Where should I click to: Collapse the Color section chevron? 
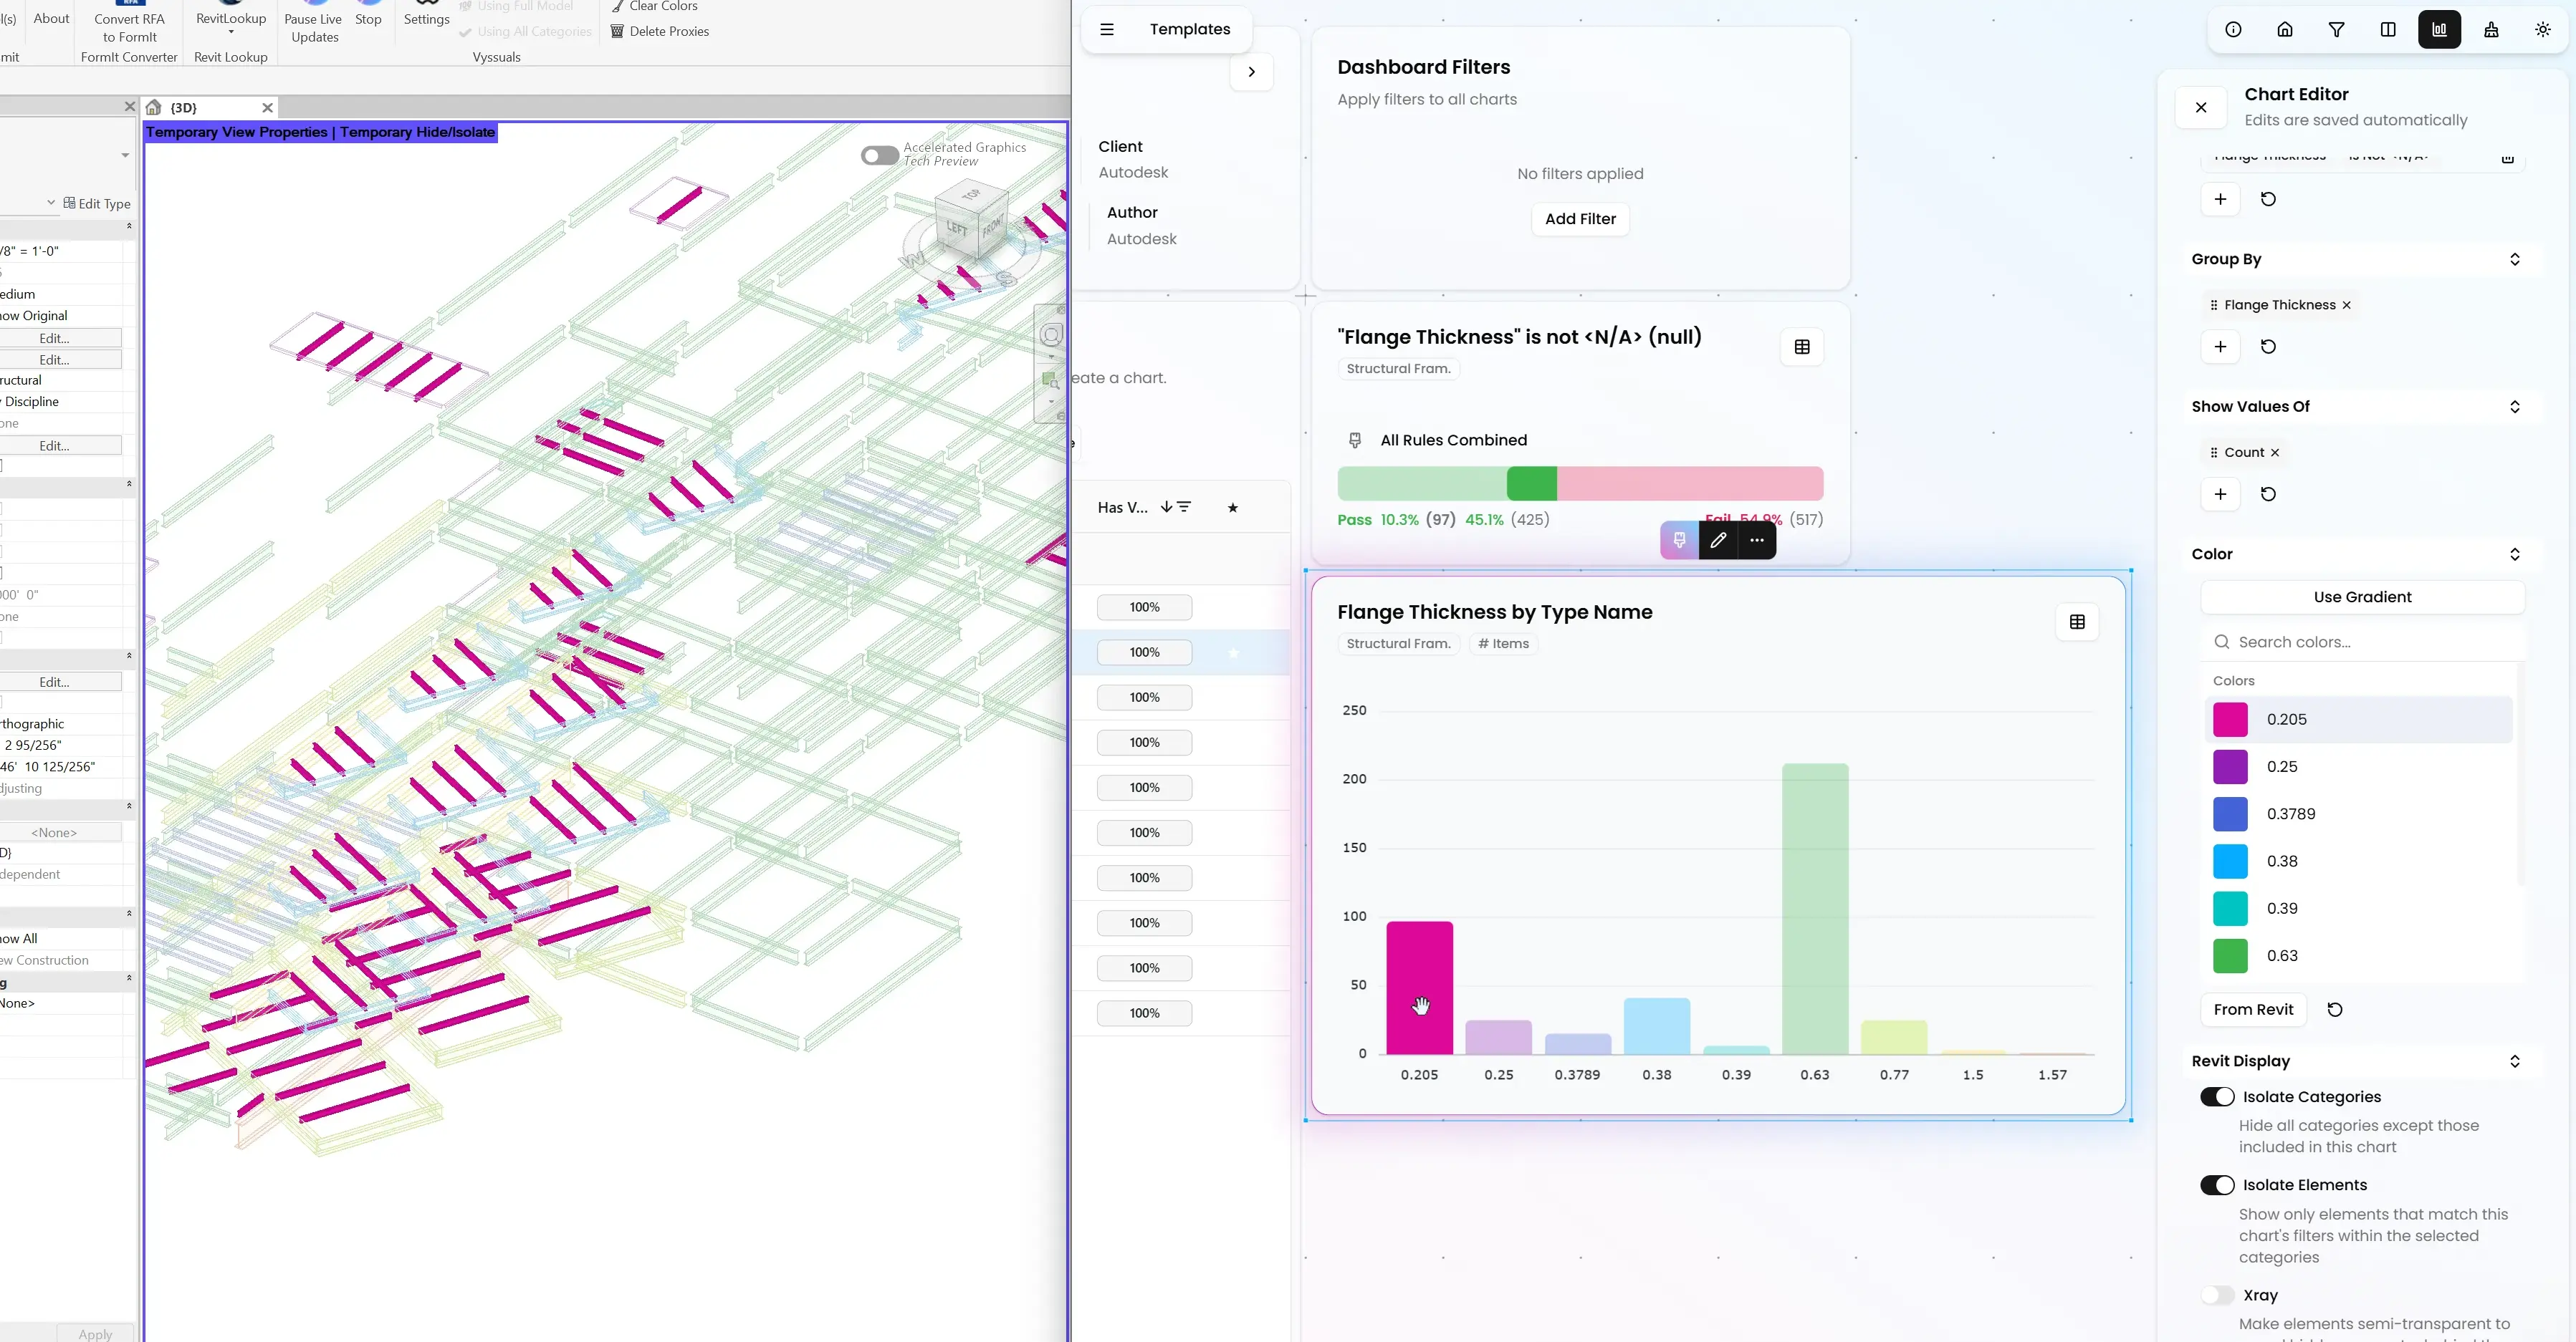tap(2514, 554)
